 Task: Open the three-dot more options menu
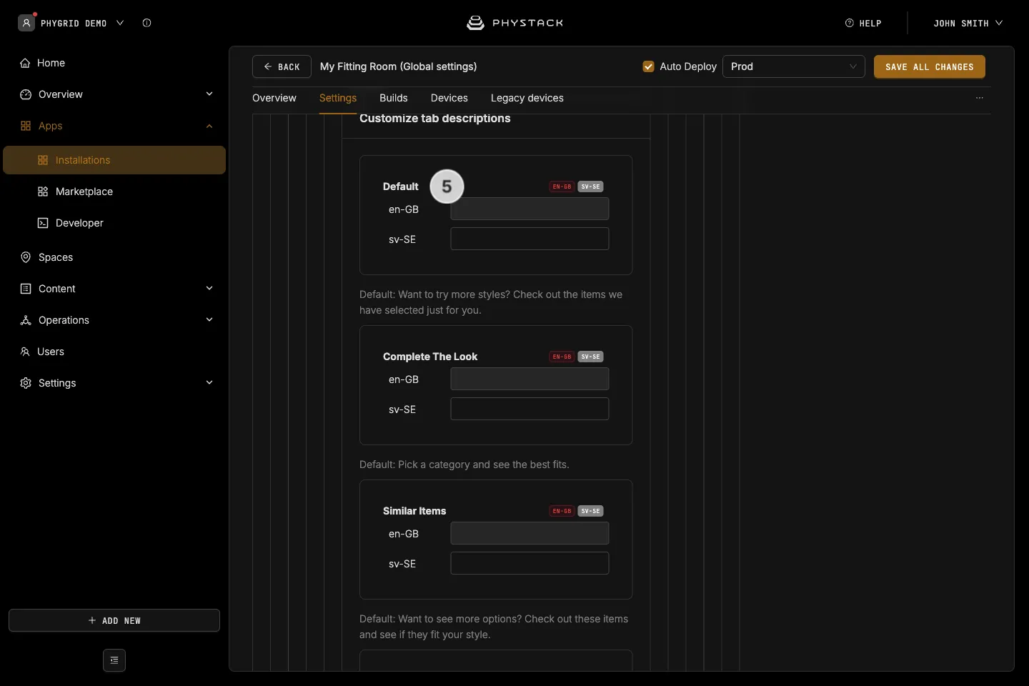pyautogui.click(x=980, y=98)
